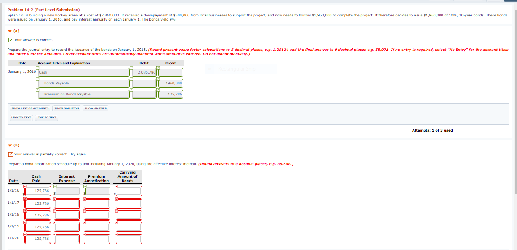Collapse section (a) using its triangle
Viewport: 517px width, 250px height.
(10, 31)
